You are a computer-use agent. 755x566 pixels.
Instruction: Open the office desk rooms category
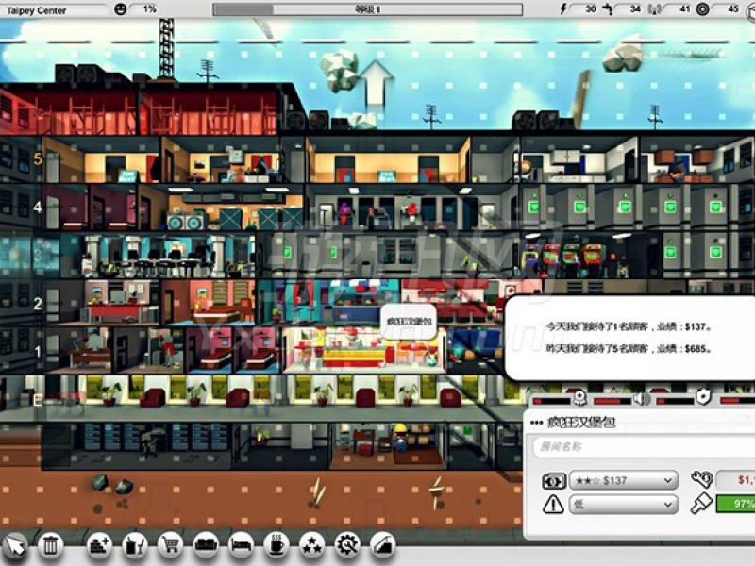pos(135,544)
